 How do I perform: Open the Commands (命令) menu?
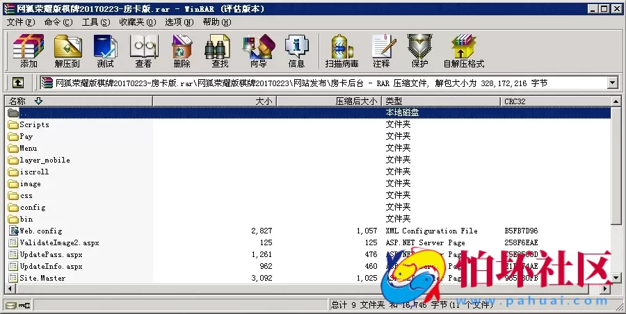click(x=58, y=22)
